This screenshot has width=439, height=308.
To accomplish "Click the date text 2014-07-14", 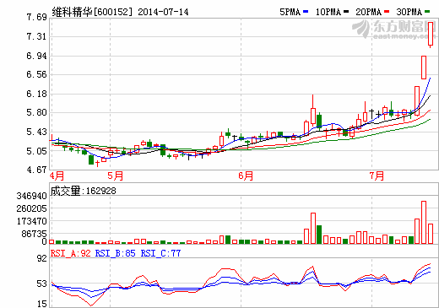I will pyautogui.click(x=163, y=12).
